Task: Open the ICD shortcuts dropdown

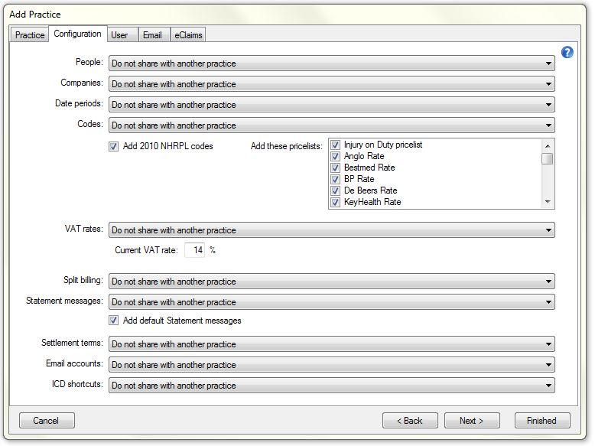Action: pyautogui.click(x=331, y=386)
